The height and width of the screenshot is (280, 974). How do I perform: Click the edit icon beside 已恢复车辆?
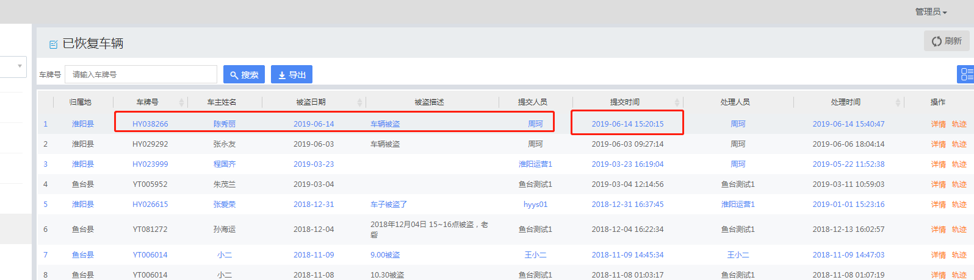tap(53, 44)
